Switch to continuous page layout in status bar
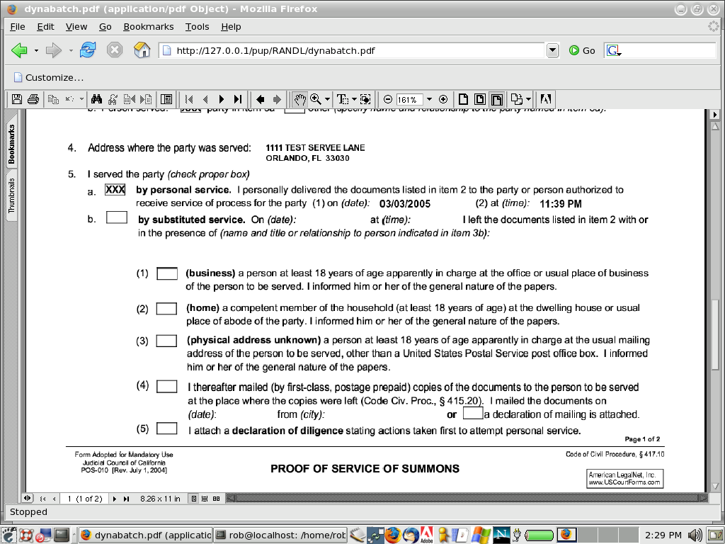Viewport: 725px width, 544px height. point(205,498)
